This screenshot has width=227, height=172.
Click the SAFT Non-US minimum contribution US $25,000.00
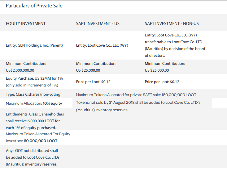pyautogui.click(x=157, y=70)
